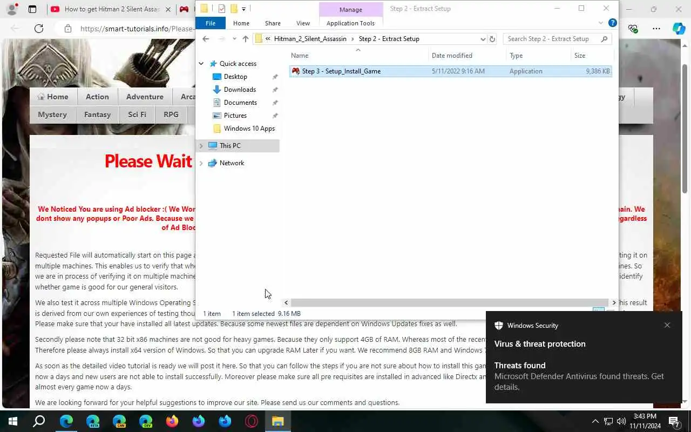Image resolution: width=691 pixels, height=432 pixels.
Task: Click the horizontal scrollbar left arrow
Action: pos(286,303)
